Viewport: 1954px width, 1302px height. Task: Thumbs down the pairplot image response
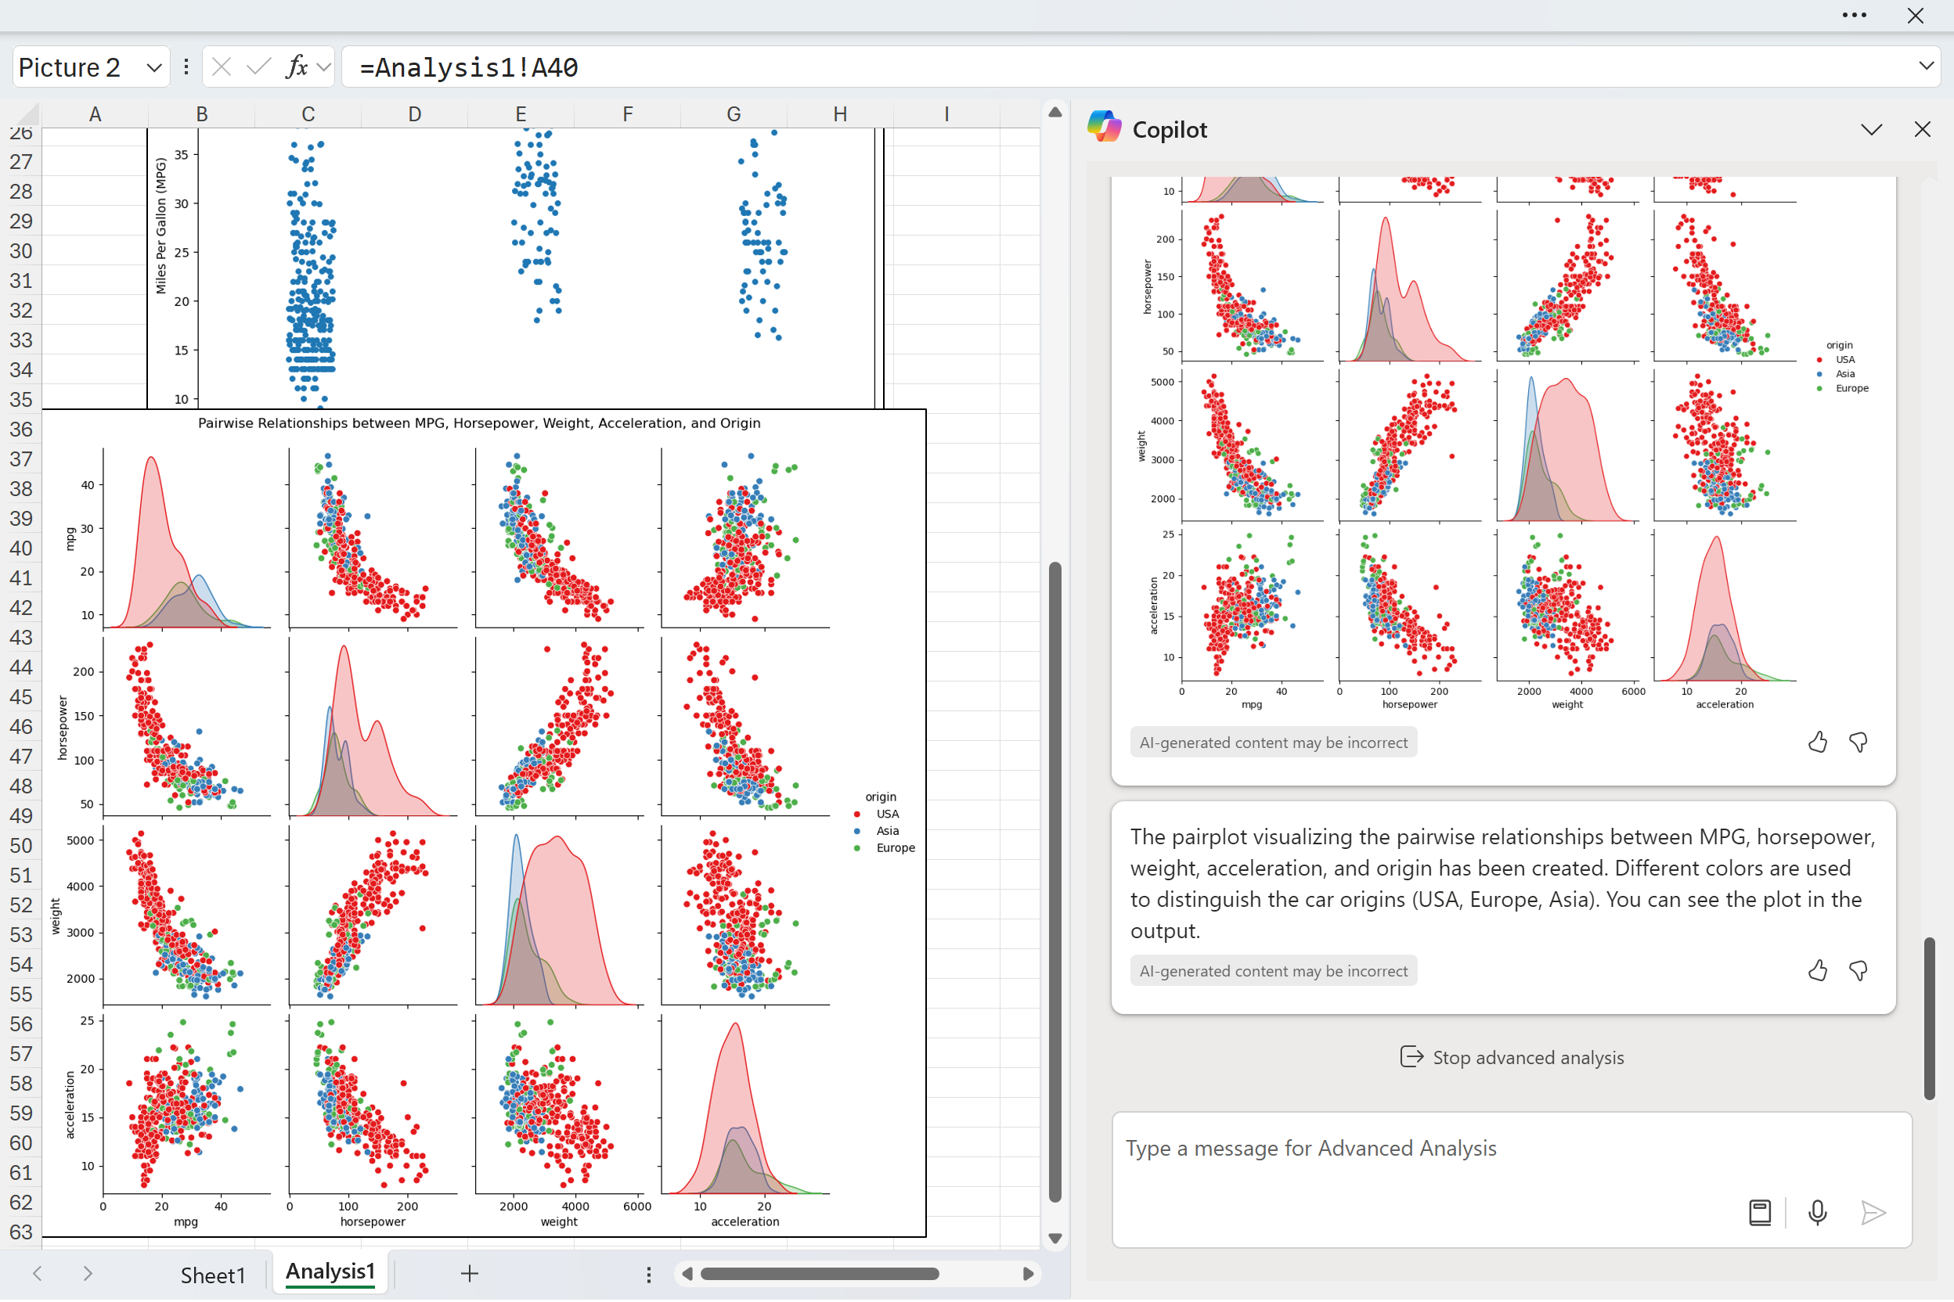(1858, 743)
